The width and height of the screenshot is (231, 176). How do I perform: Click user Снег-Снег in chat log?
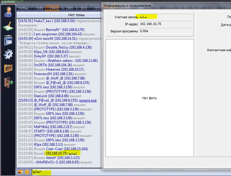[x=57, y=149]
